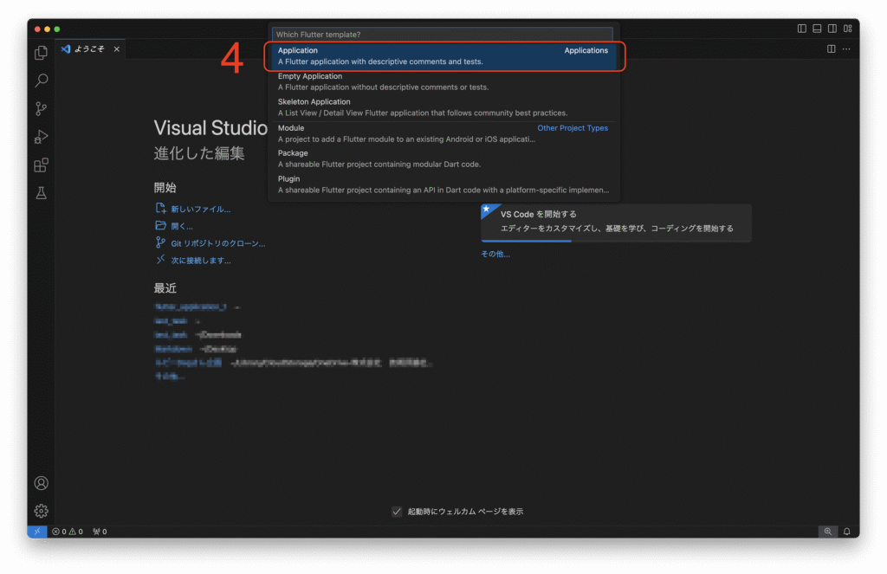Image resolution: width=887 pixels, height=574 pixels.
Task: Click the その他... link under walkthroughs
Action: pos(495,254)
